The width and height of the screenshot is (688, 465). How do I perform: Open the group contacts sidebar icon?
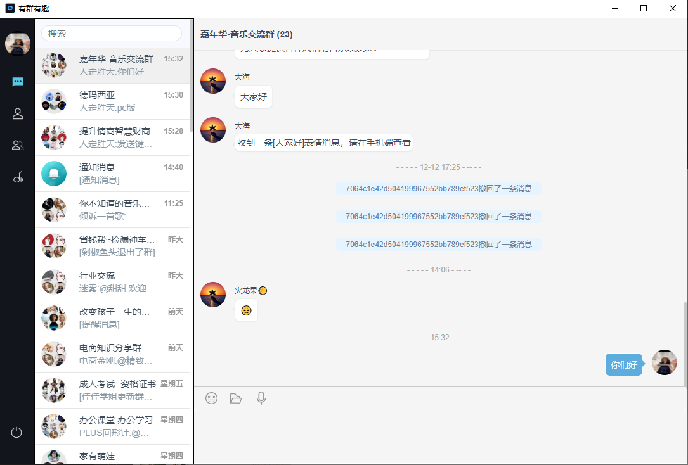click(18, 145)
